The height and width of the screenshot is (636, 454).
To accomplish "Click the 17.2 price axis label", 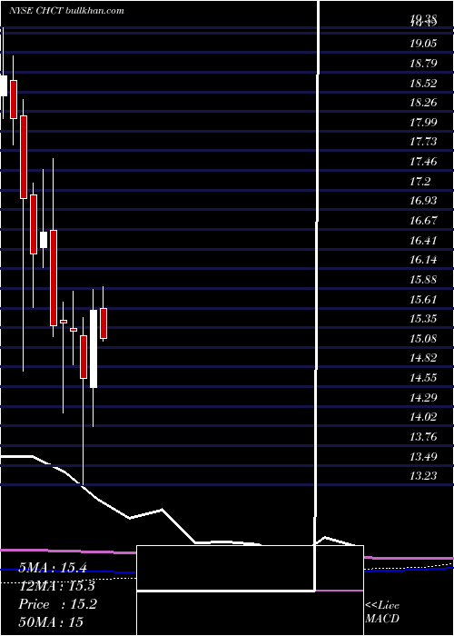I will [x=419, y=182].
